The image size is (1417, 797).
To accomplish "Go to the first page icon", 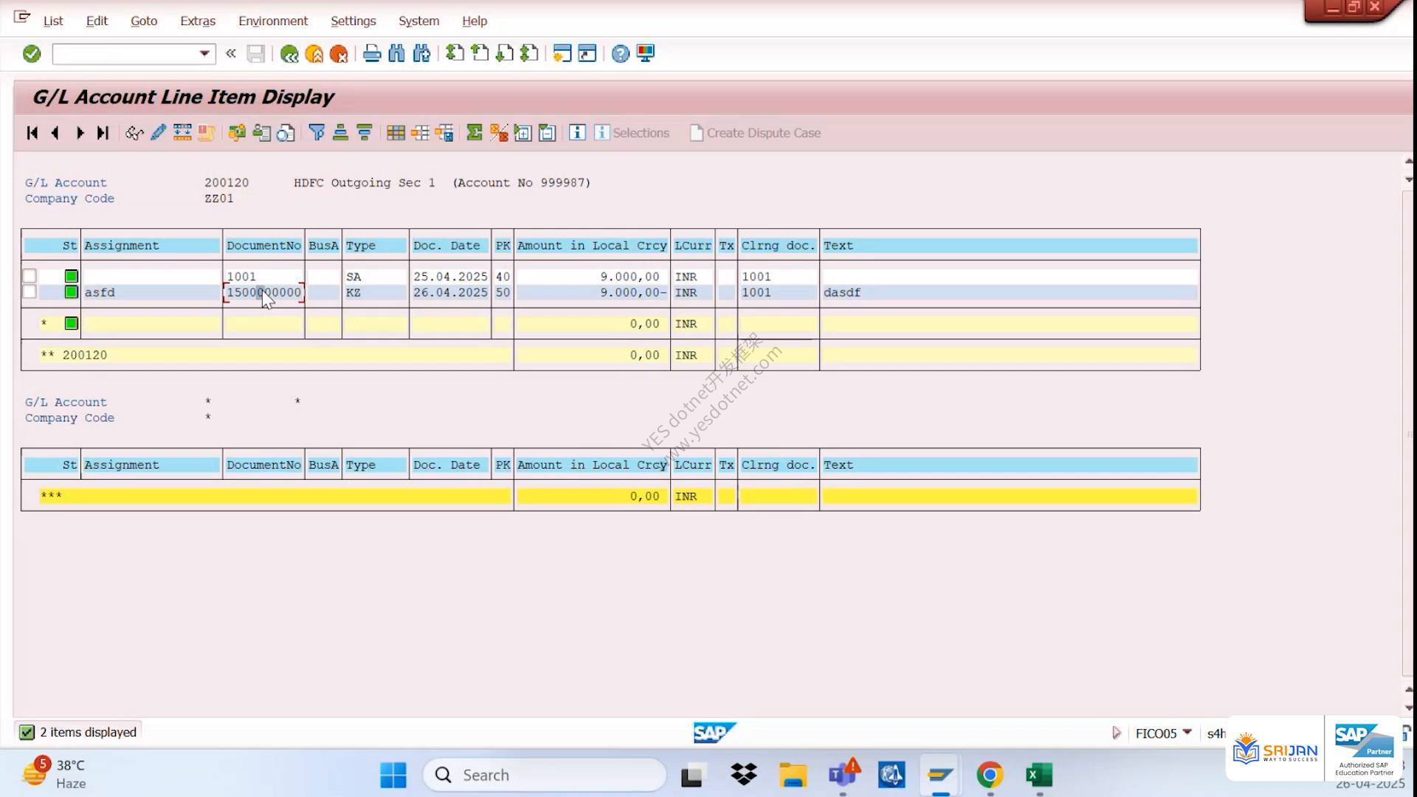I will tap(32, 133).
